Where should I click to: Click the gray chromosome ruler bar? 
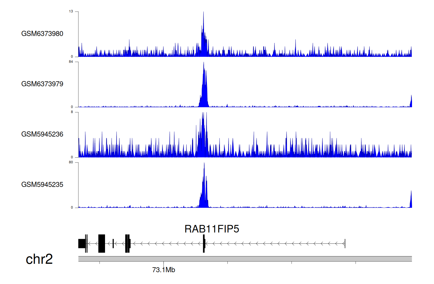pos(245,259)
